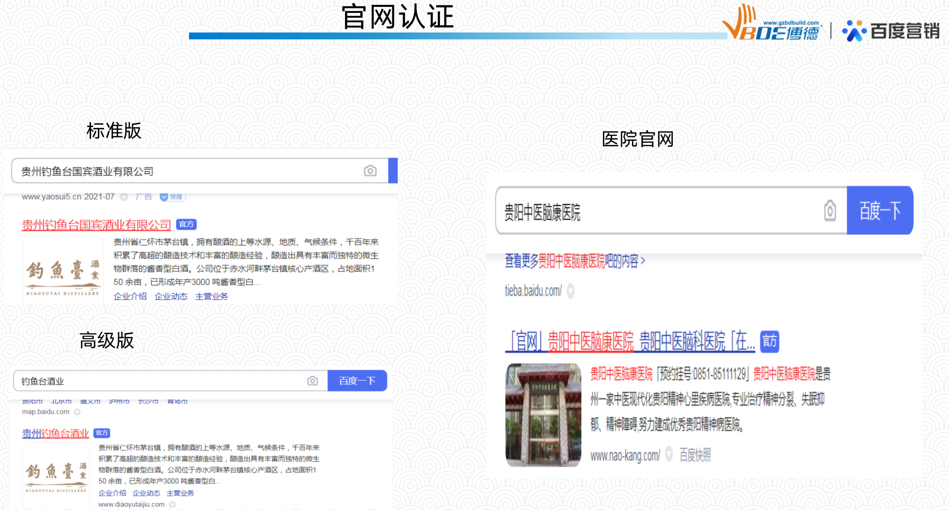Click Diaoyutai Distillery logo in advanced result
The width and height of the screenshot is (949, 510).
pyautogui.click(x=56, y=476)
